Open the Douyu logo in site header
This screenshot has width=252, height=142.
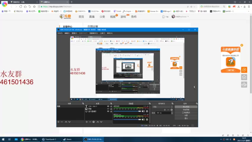[65, 17]
